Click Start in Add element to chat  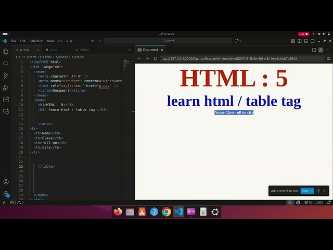tap(305, 191)
